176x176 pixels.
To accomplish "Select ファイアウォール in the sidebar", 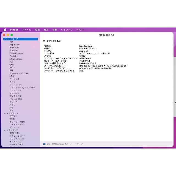I will point(17,125).
